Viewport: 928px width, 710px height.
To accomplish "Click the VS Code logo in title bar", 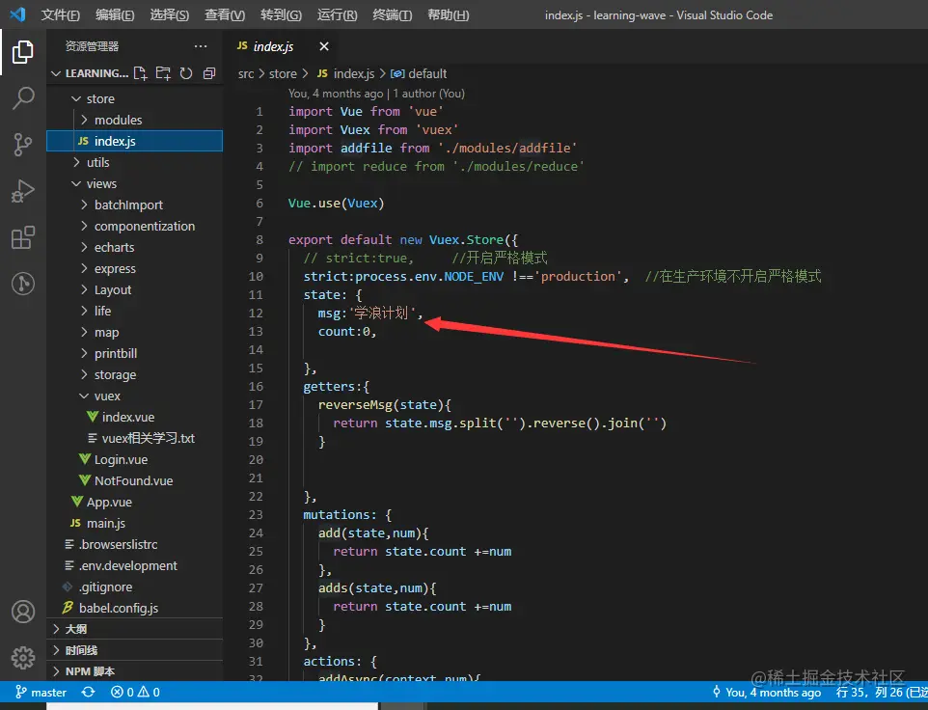I will pyautogui.click(x=17, y=14).
